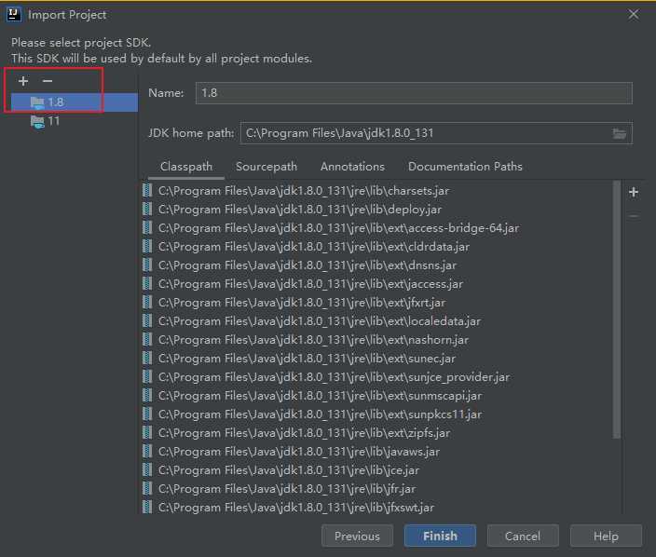The height and width of the screenshot is (557, 656).
Task: Cancel the Import Project dialog
Action: click(523, 537)
